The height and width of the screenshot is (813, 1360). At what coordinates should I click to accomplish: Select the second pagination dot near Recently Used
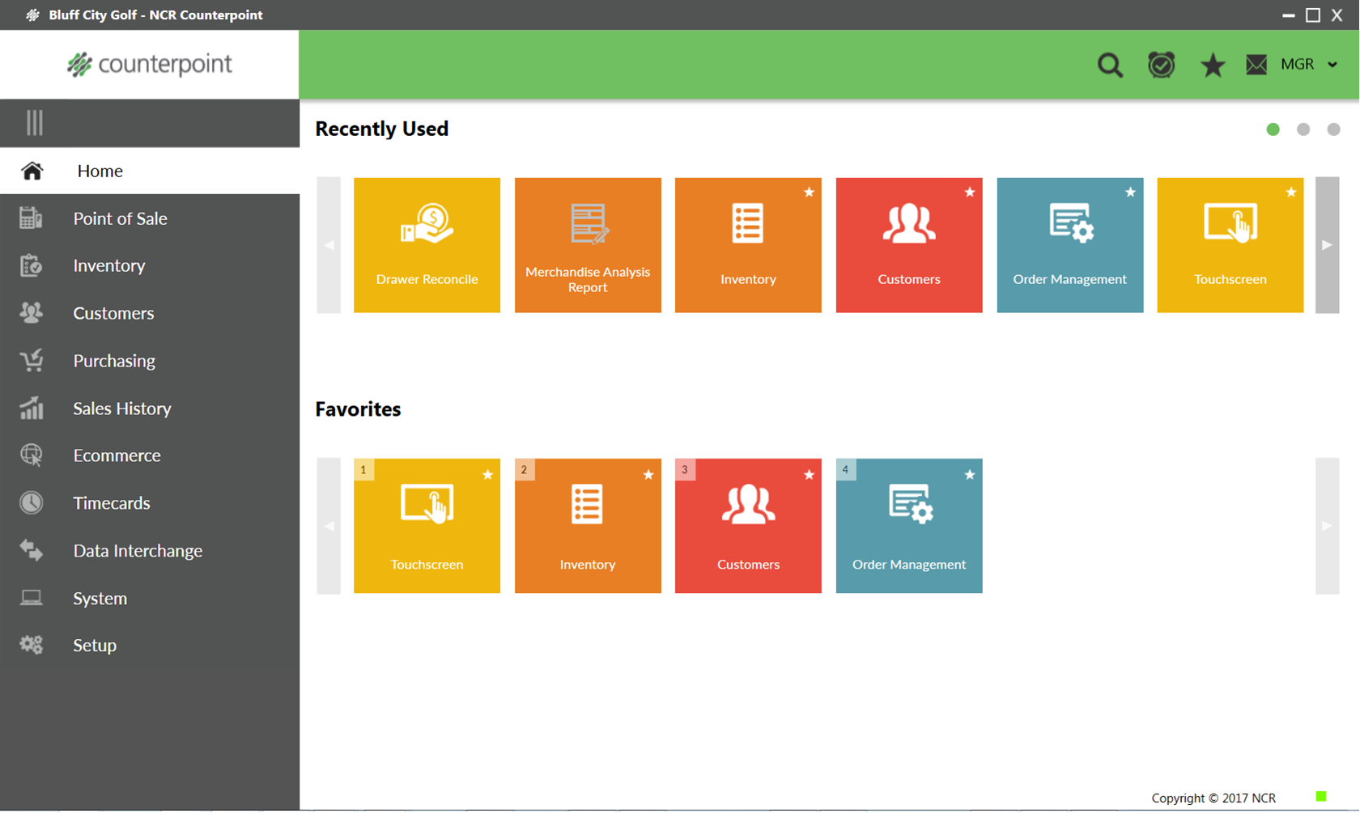1303,129
